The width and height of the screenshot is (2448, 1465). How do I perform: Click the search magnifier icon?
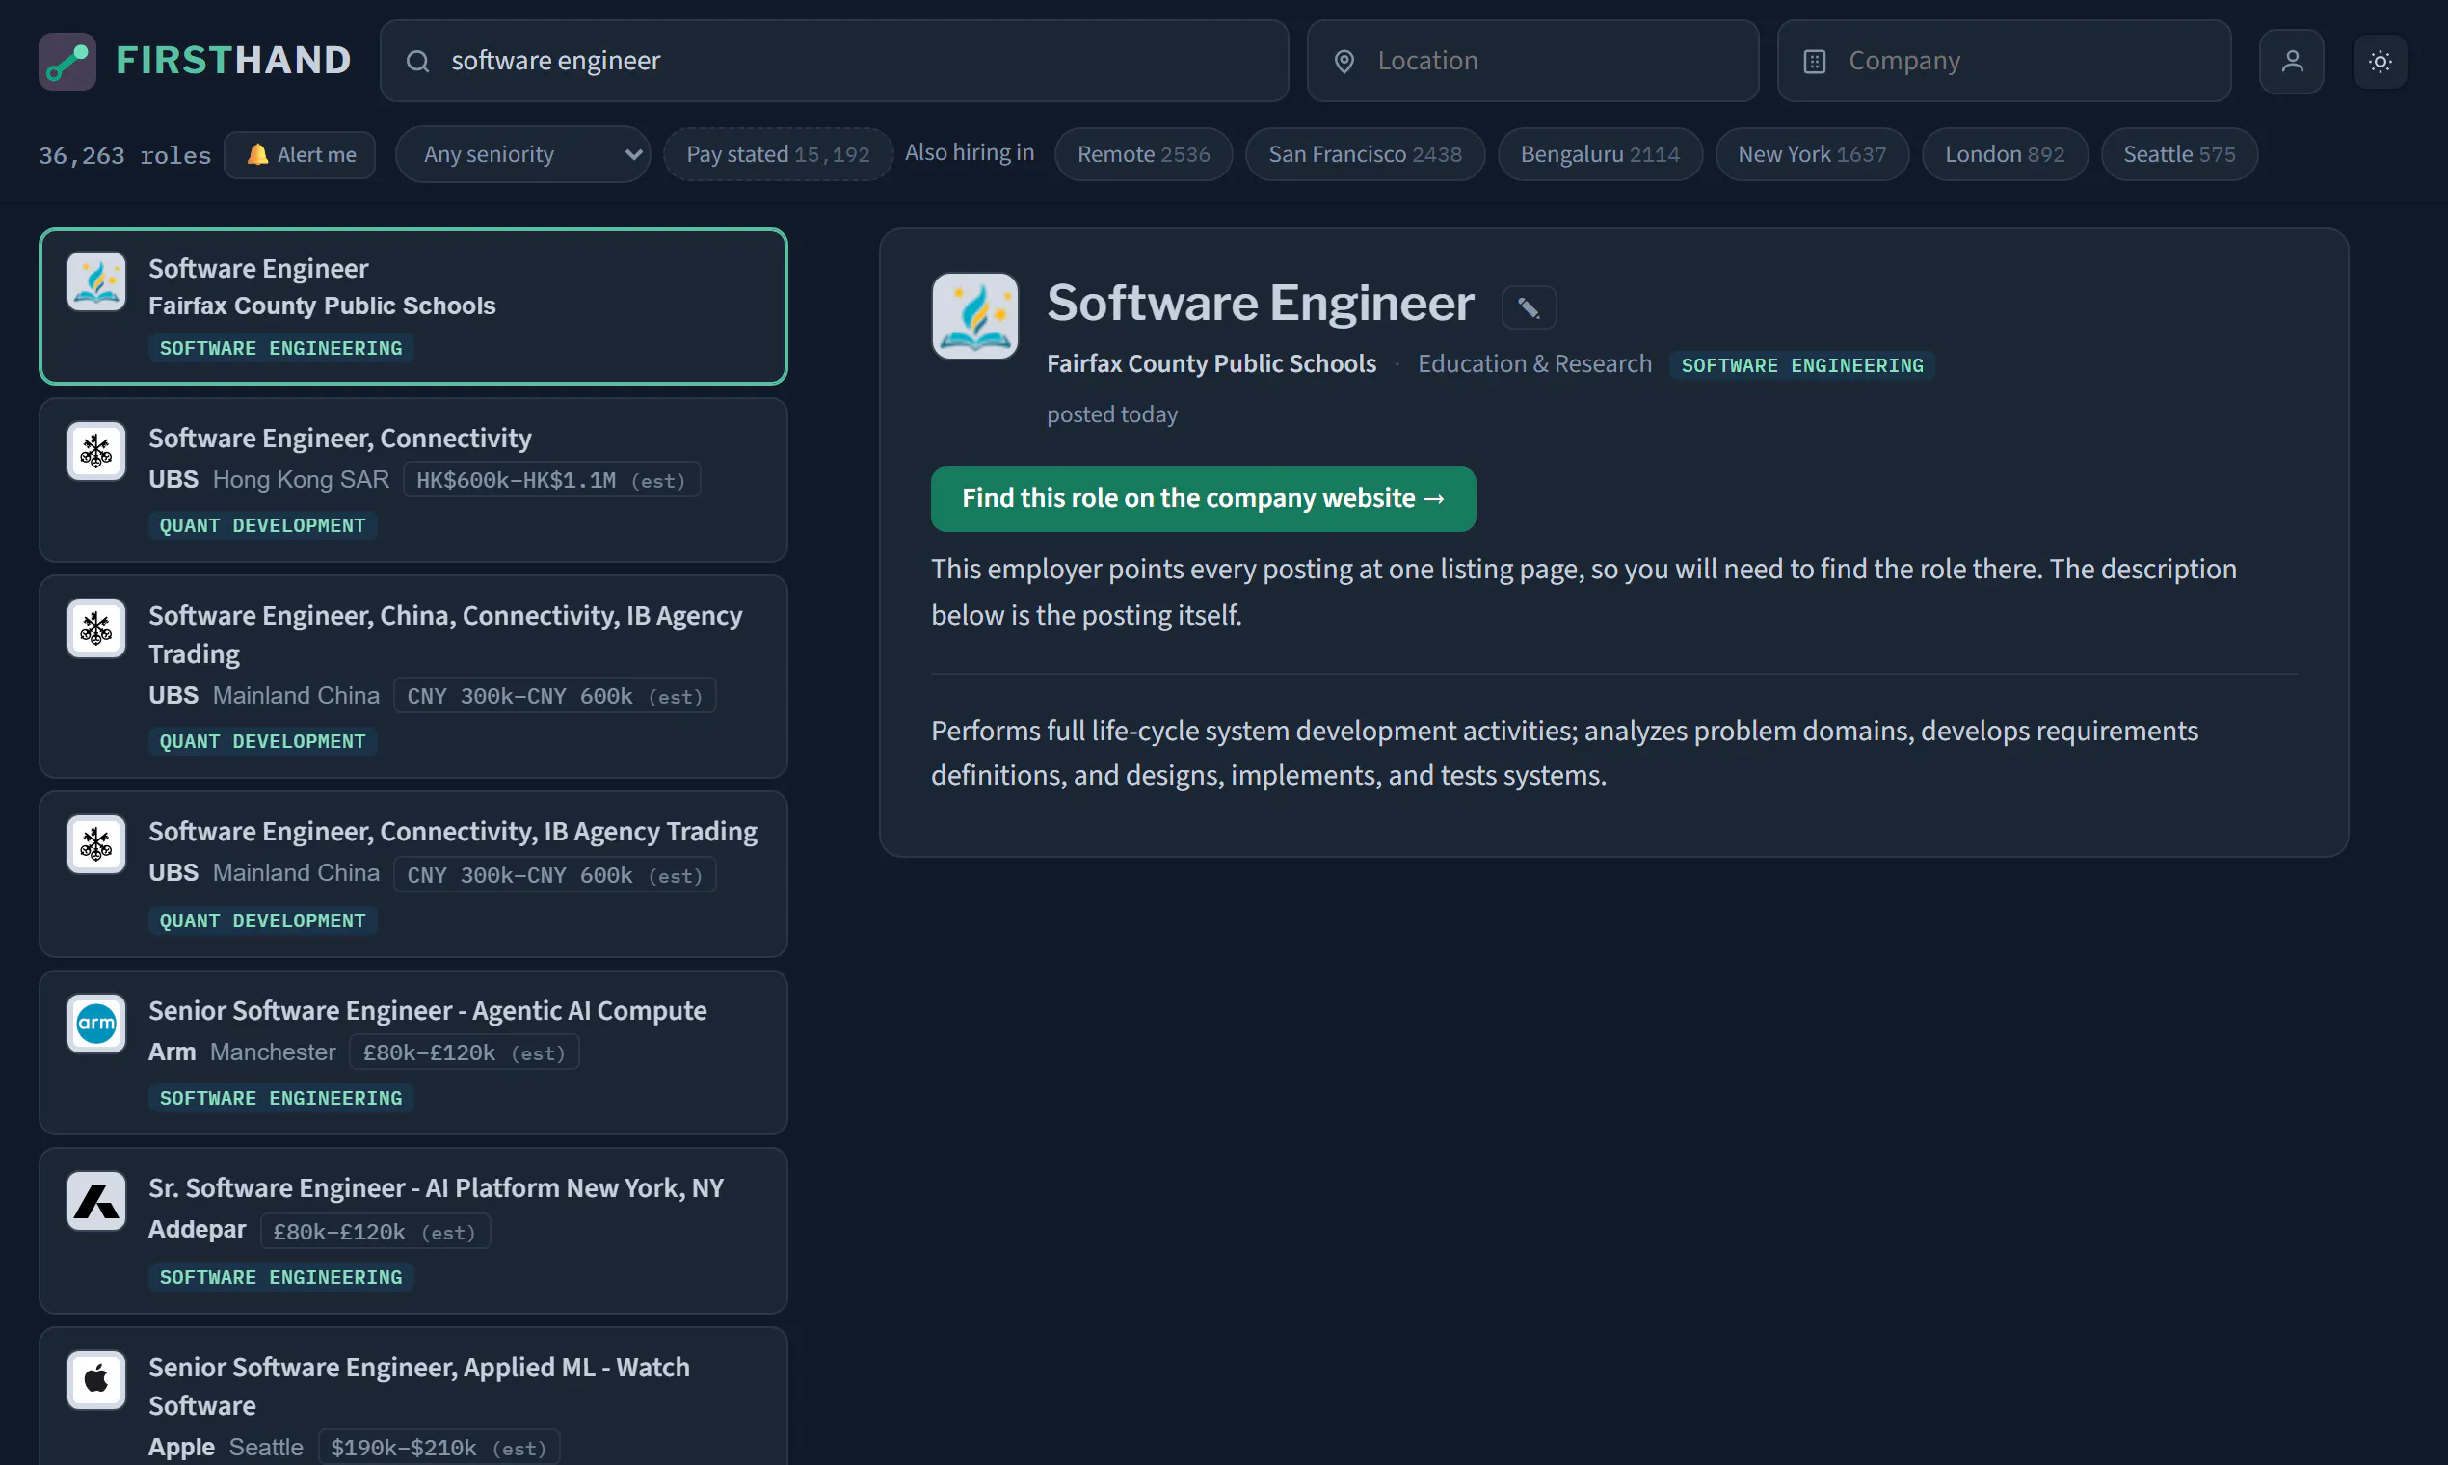pyautogui.click(x=417, y=62)
